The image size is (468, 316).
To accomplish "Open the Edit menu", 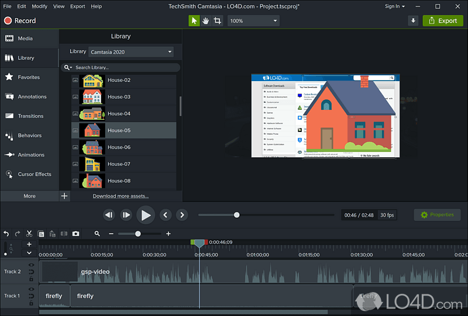I will click(x=22, y=6).
